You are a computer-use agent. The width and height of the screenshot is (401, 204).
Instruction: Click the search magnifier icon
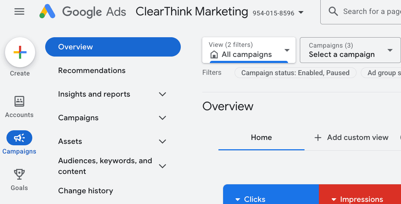(333, 11)
